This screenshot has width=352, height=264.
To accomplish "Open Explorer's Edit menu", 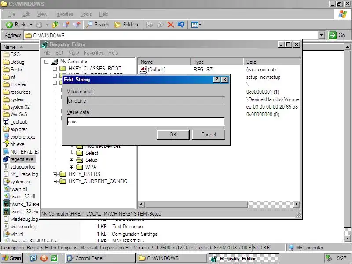I will click(26, 14).
